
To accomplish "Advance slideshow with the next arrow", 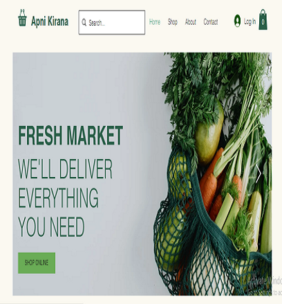I will (258, 174).
